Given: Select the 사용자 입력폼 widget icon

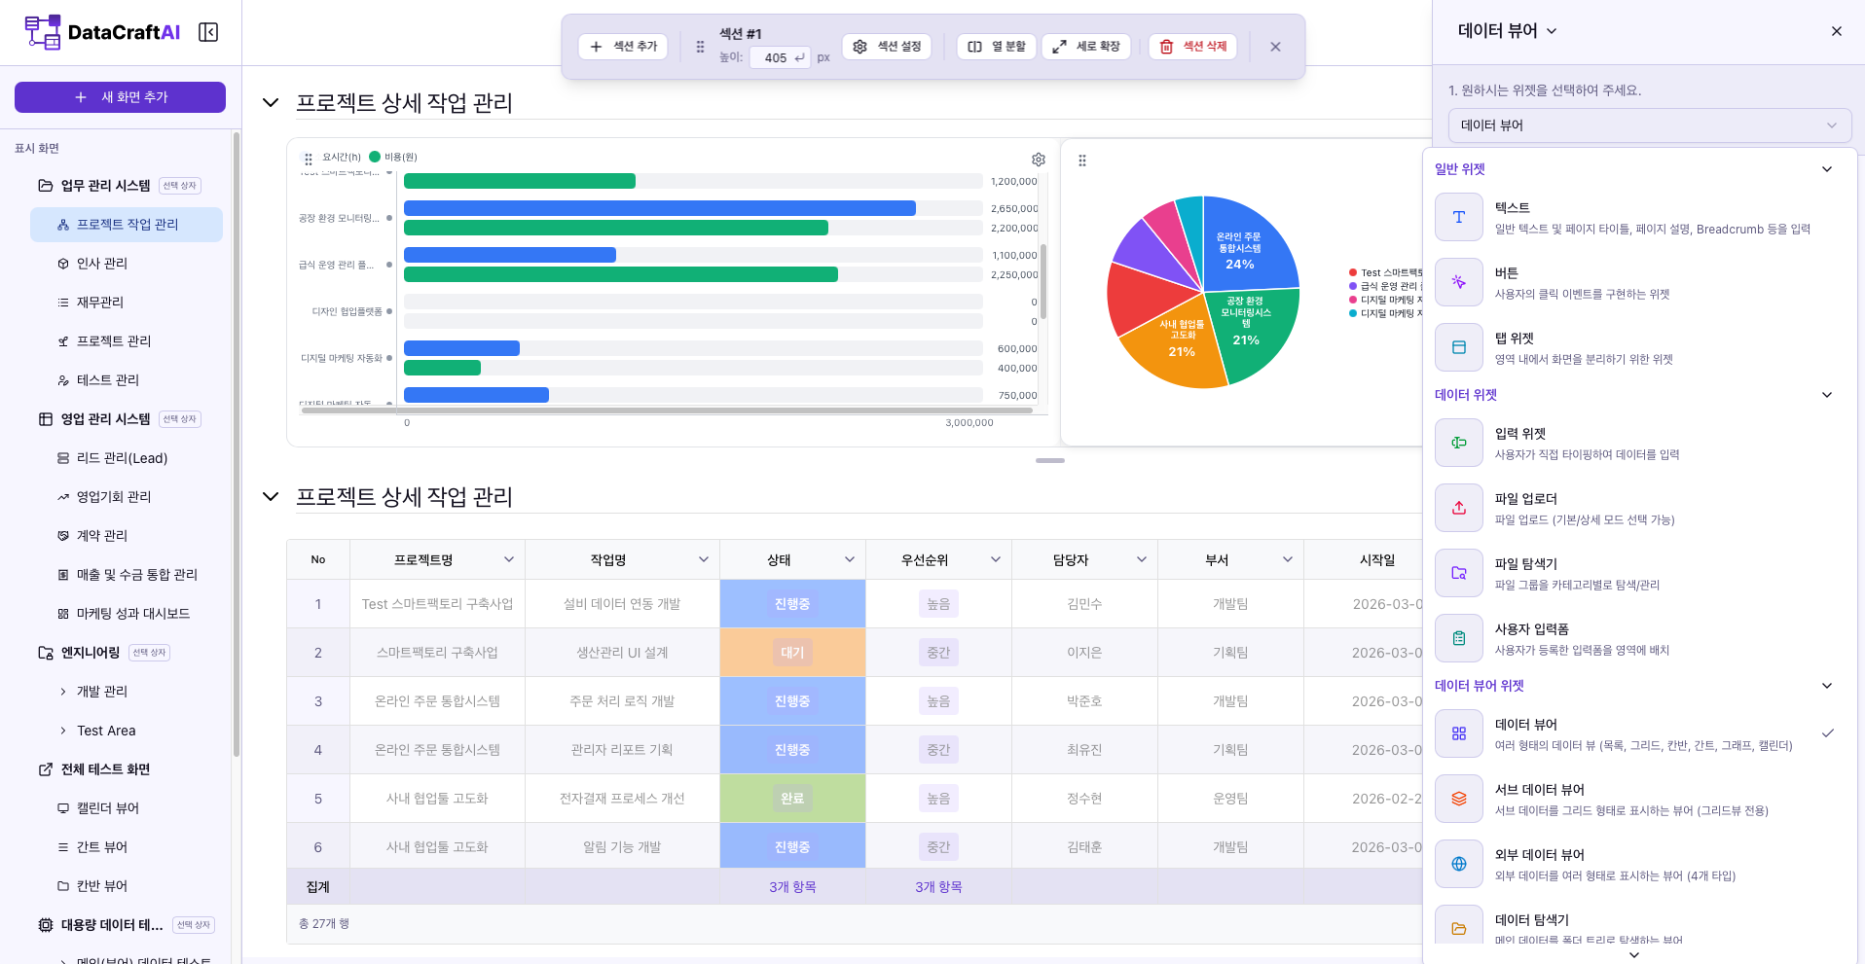Looking at the screenshot, I should (1459, 638).
